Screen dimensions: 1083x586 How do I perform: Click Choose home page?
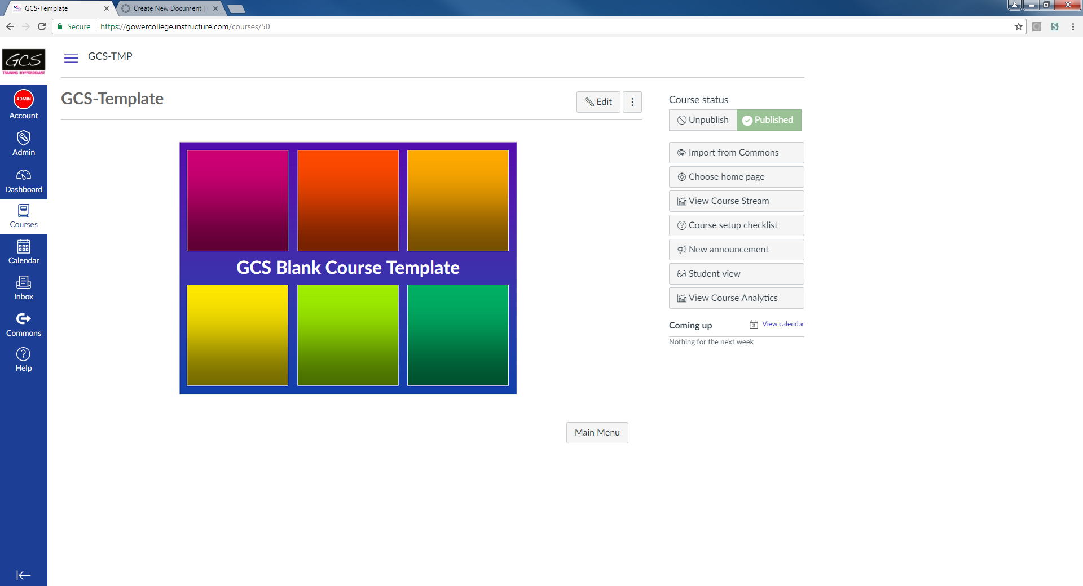click(737, 177)
